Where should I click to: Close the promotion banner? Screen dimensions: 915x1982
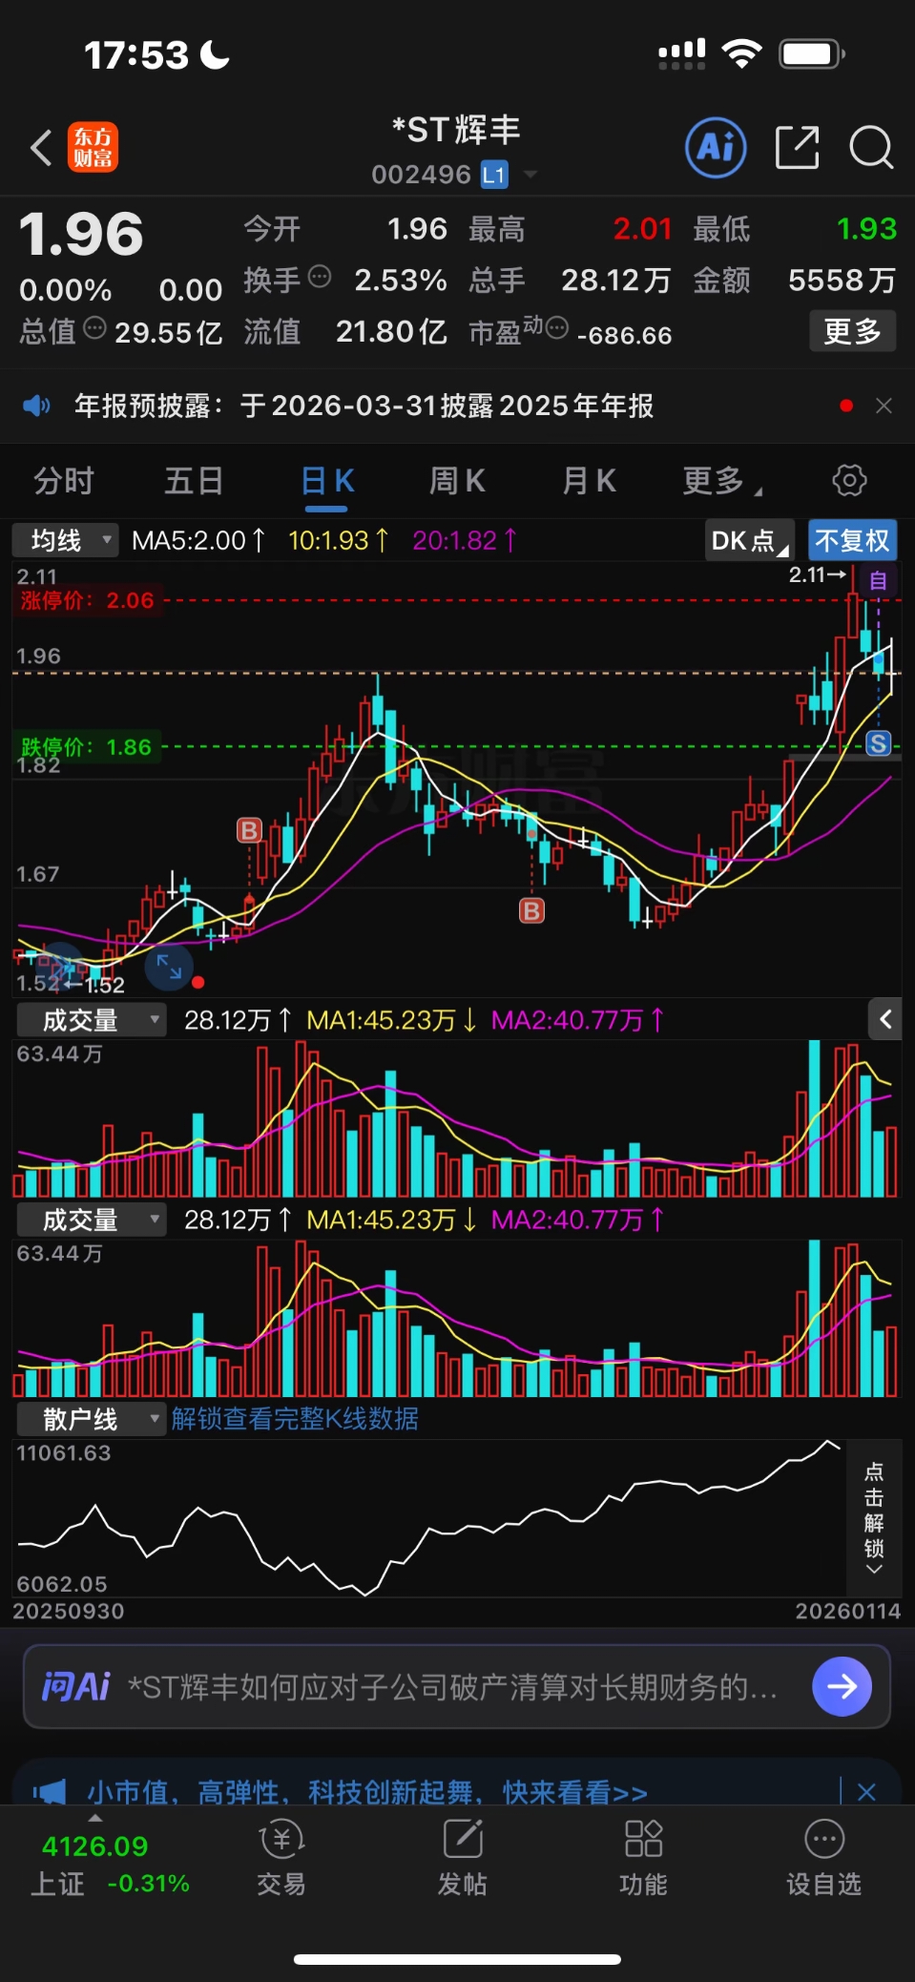866,1792
